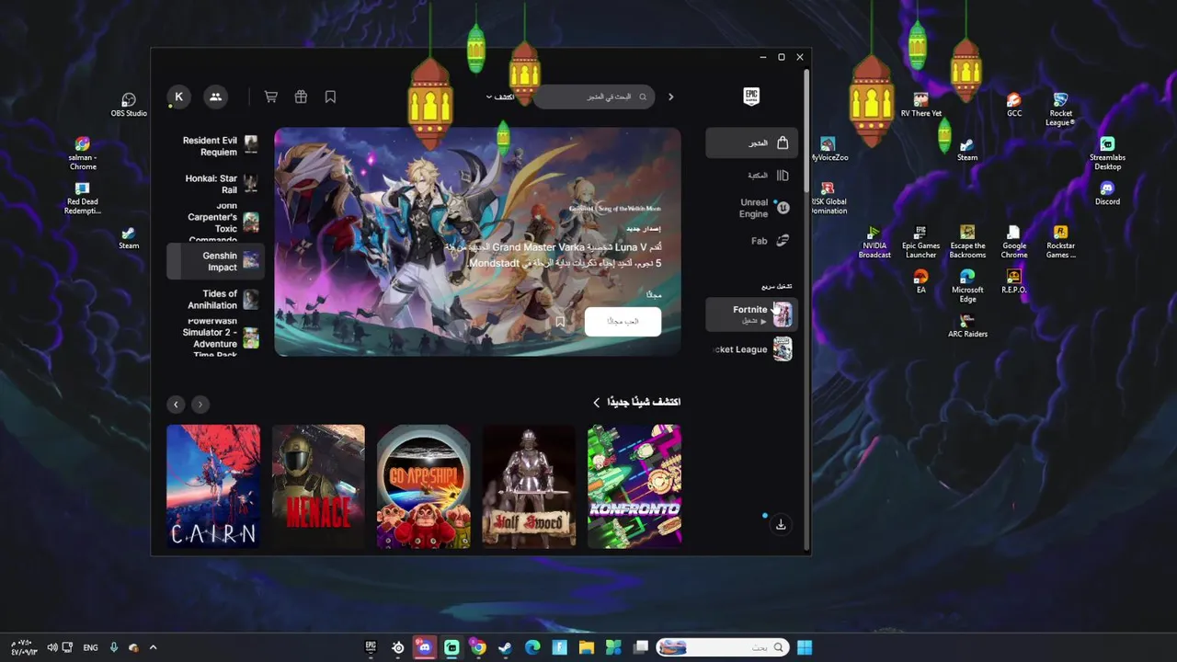Expand the Discover dropdown next to search
1177x662 pixels.
pos(501,97)
